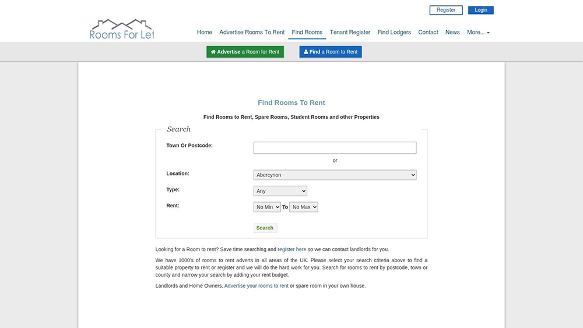The image size is (583, 328).
Task: Open the Tenant Register page
Action: point(350,32)
